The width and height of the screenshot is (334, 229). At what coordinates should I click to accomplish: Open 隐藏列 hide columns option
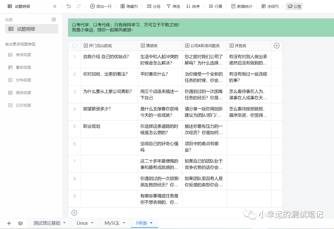point(129,6)
